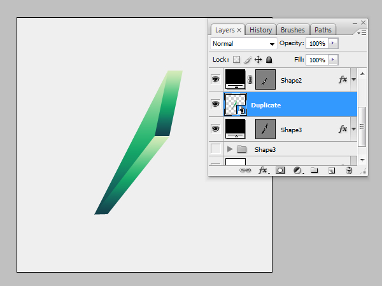The width and height of the screenshot is (382, 286).
Task: Add a layer mask
Action: point(280,170)
